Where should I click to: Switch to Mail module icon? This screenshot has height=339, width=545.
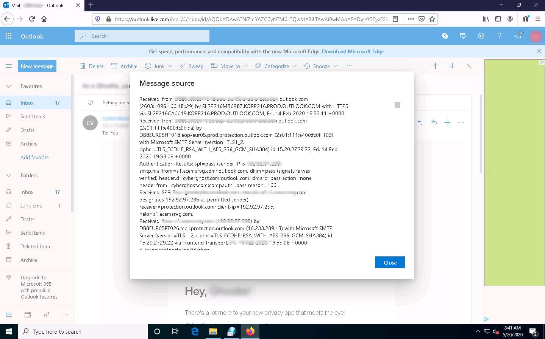pos(9,314)
